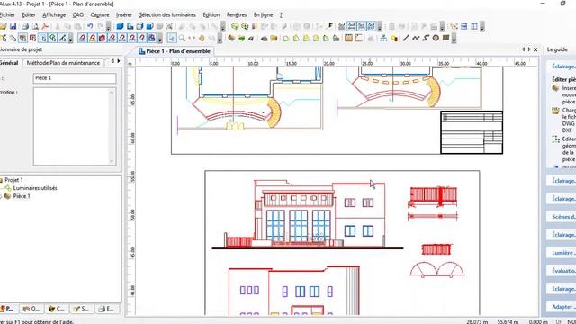Click the hierarchy tree diagram icon
The height and width of the screenshot is (324, 576).
[x=383, y=38]
